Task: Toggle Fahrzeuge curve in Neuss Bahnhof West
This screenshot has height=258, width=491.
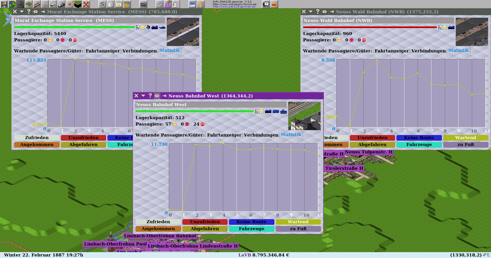Action: point(251,229)
